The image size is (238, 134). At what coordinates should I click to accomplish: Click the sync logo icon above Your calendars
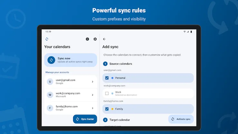[x=47, y=39]
